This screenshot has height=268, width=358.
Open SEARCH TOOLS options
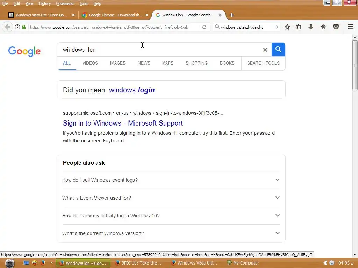[263, 63]
